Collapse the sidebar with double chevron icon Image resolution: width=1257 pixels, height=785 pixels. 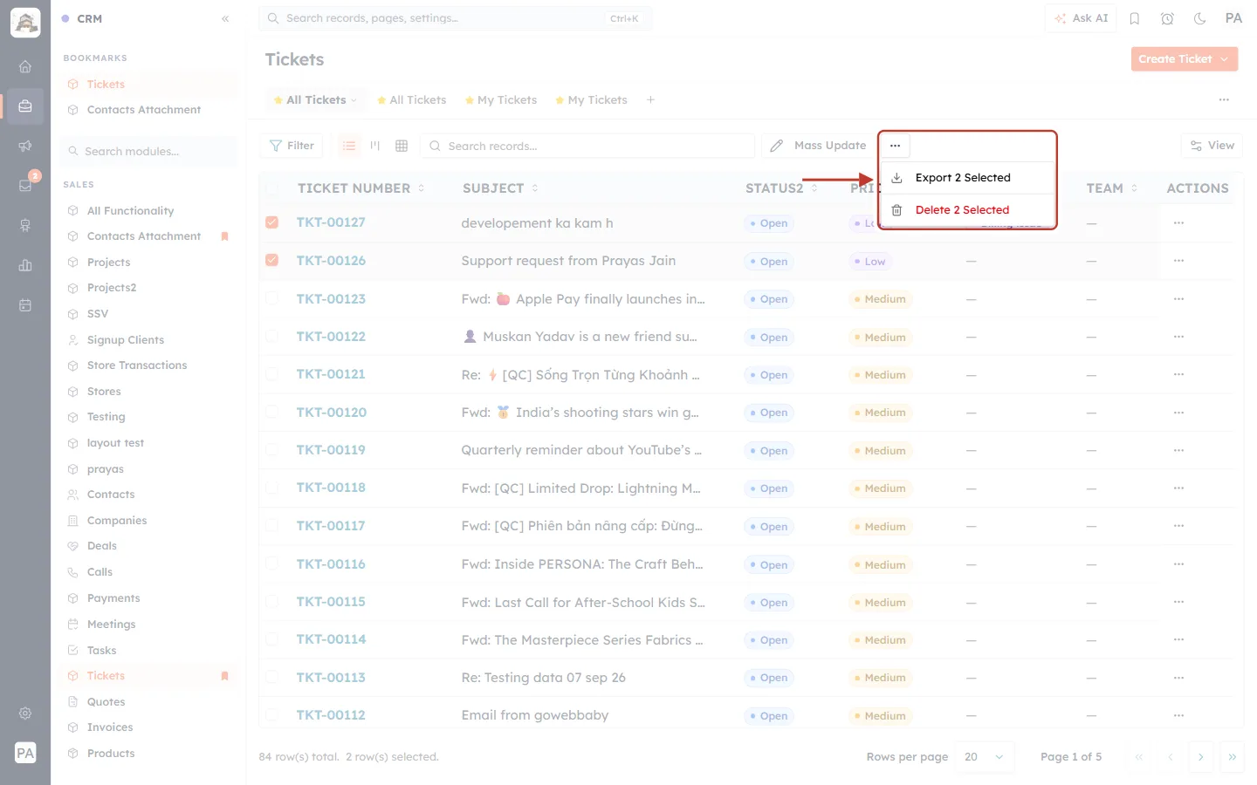point(225,18)
